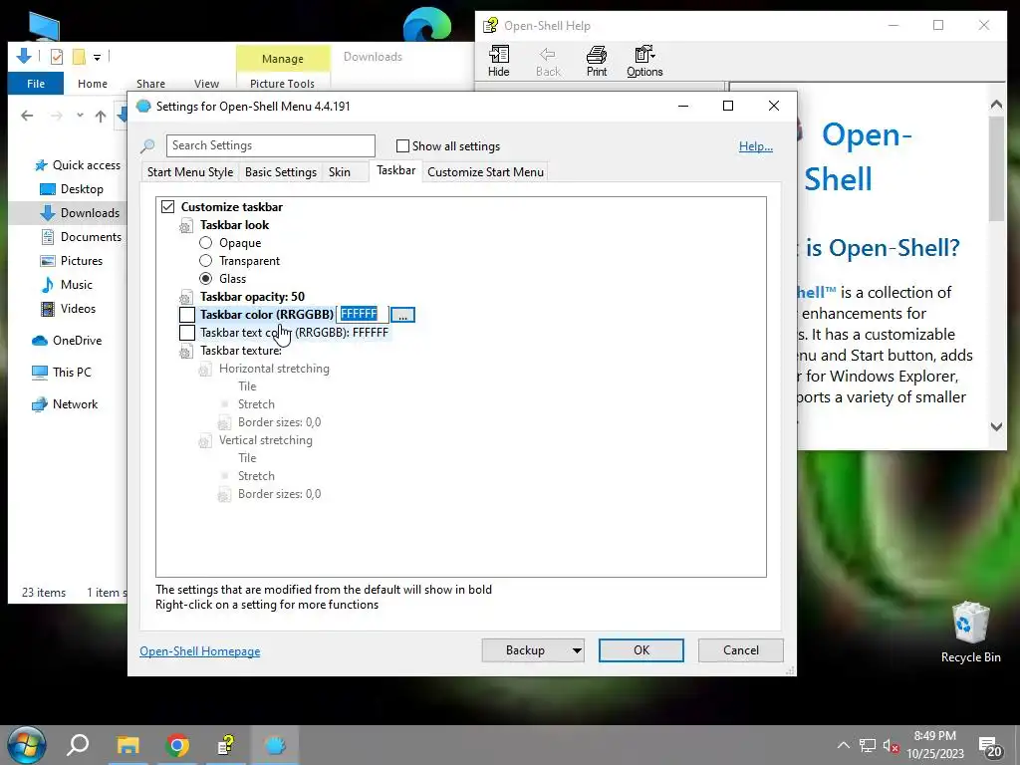Viewport: 1020px width, 765px height.
Task: Click the Taskbar opacity: 50 setting
Action: point(252,297)
